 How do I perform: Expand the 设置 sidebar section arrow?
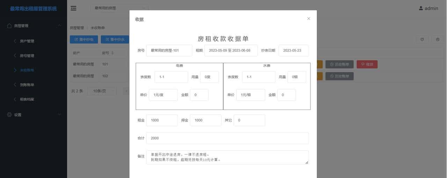tap(59, 114)
